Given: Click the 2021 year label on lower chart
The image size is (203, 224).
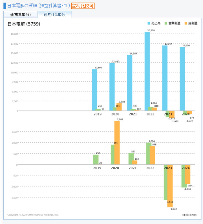Looking at the screenshot, I should [x=133, y=168].
